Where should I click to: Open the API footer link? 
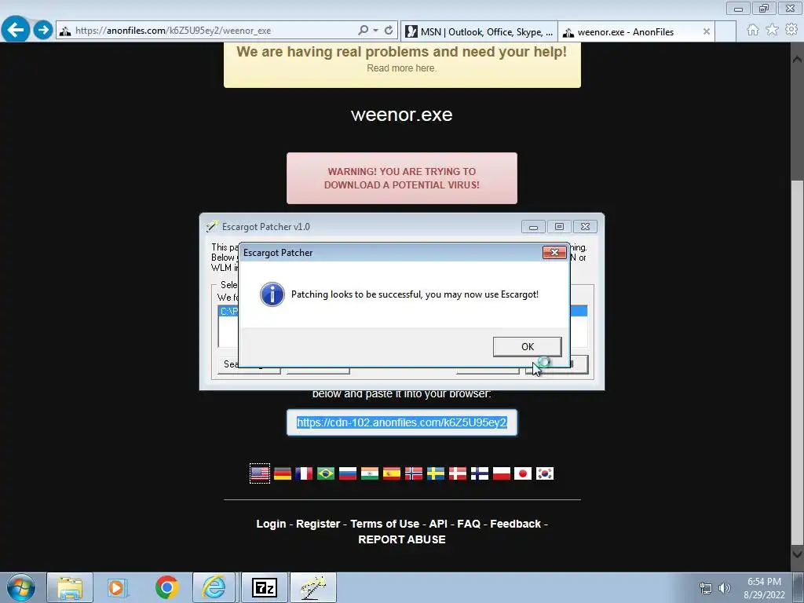pos(438,524)
